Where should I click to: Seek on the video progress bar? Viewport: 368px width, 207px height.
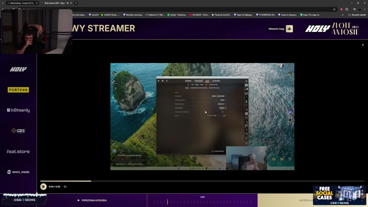coord(202,181)
